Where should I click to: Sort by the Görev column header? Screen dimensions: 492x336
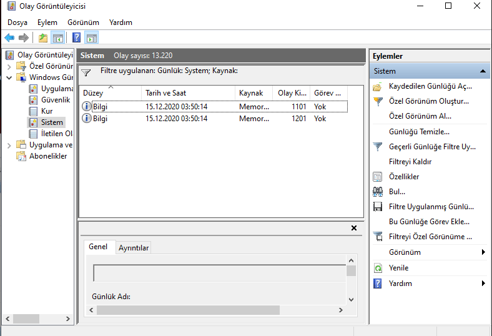click(328, 93)
